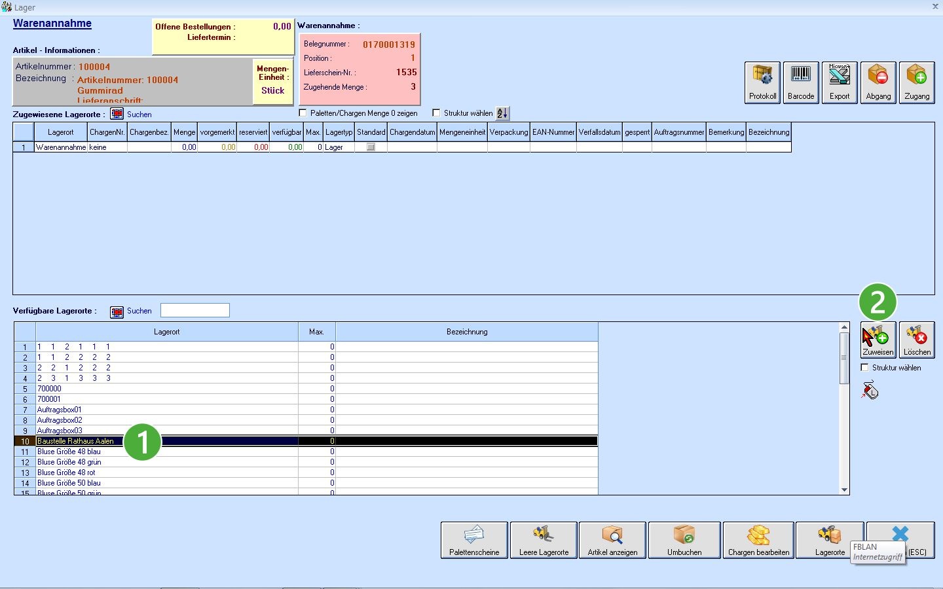Select location row 700000

(306, 389)
